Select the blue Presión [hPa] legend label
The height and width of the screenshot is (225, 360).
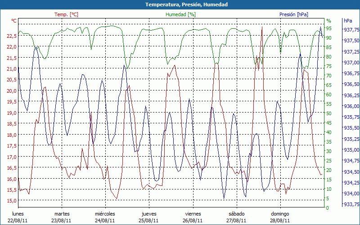point(293,14)
